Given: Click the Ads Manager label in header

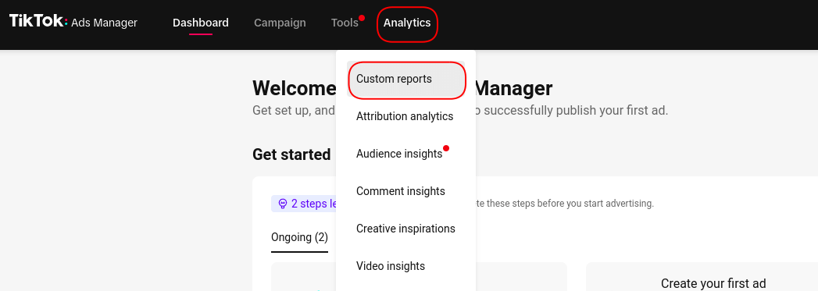Looking at the screenshot, I should (x=105, y=23).
